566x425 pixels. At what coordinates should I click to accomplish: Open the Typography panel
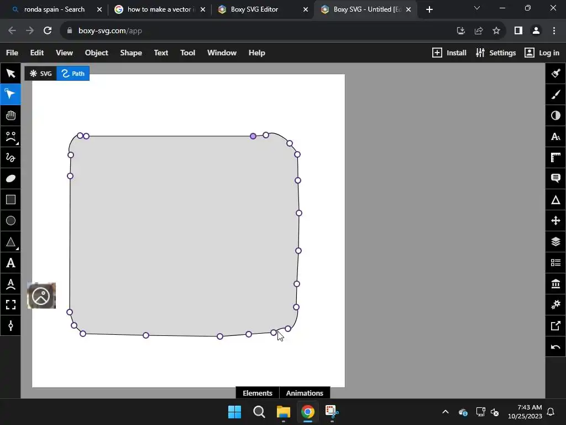pos(555,137)
